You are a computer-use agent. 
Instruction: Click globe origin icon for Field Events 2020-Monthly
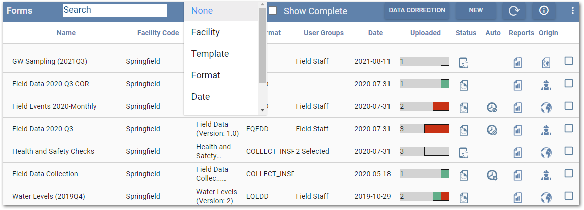(546, 107)
